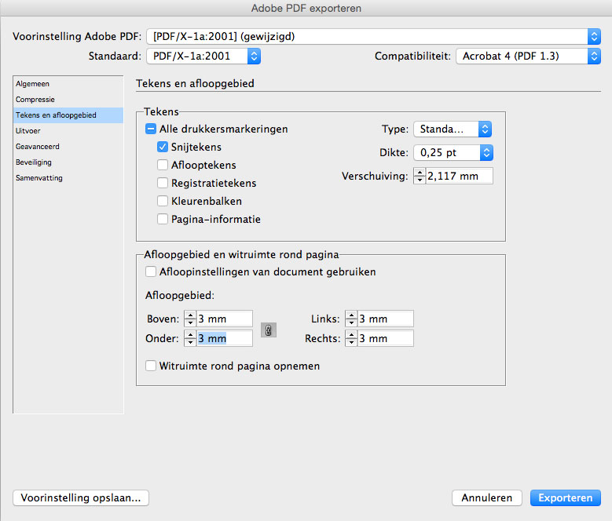The width and height of the screenshot is (612, 521).
Task: Click the Links 3 mm input field
Action: pyautogui.click(x=386, y=319)
